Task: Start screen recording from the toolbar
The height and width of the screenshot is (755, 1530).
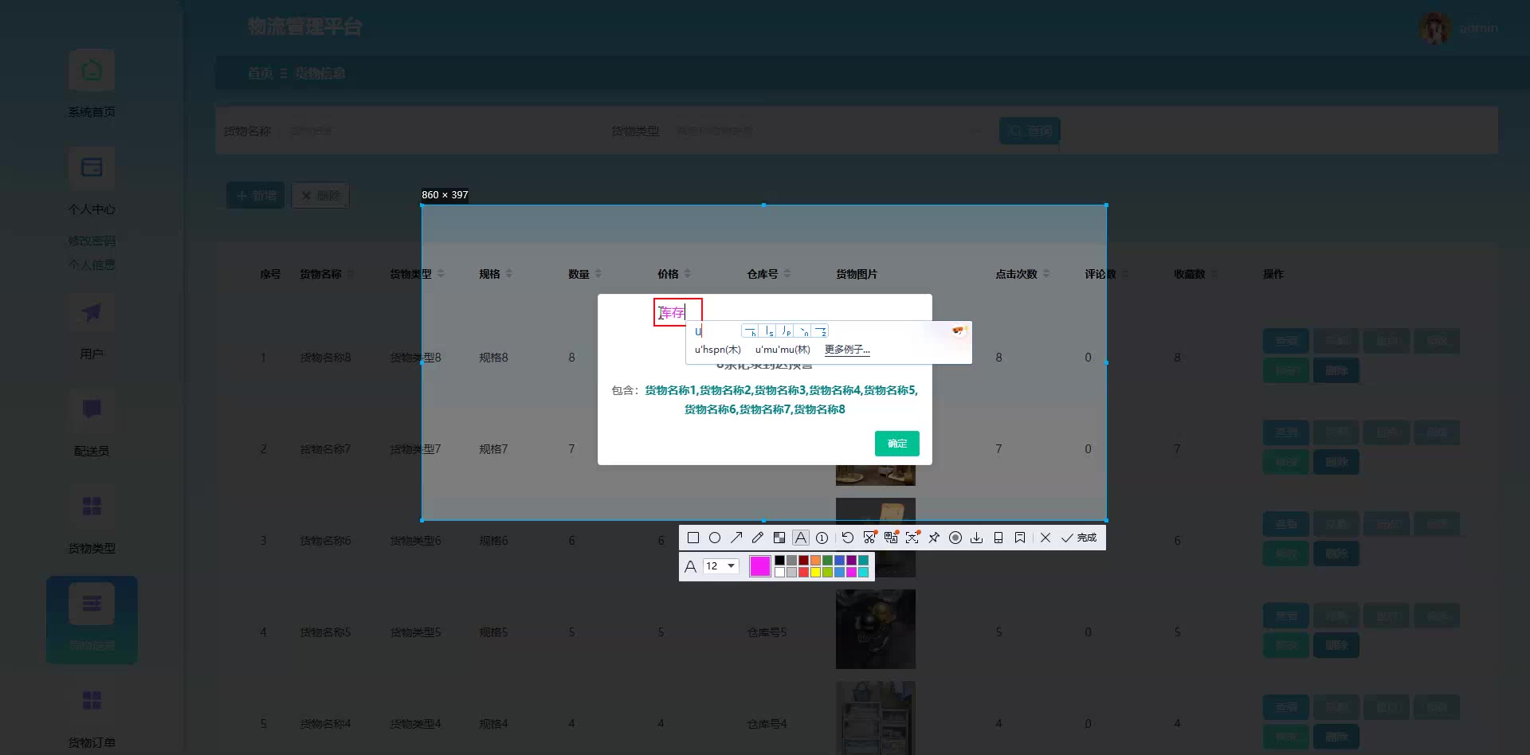Action: 955,538
